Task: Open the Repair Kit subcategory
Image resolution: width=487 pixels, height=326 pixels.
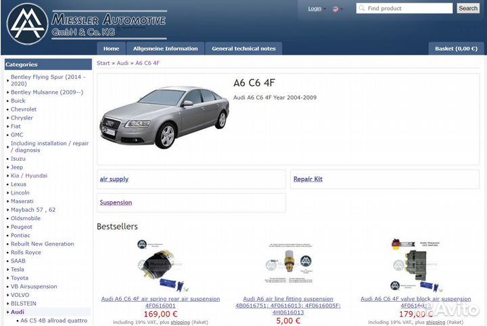Action: coord(308,179)
